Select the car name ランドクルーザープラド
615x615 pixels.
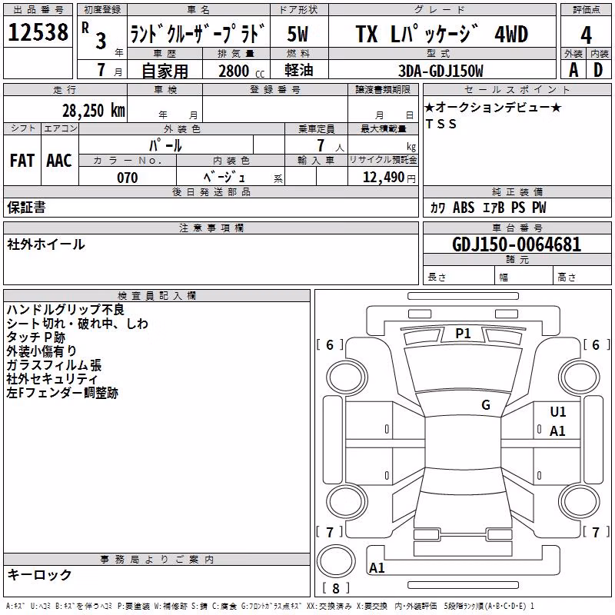[x=198, y=34]
